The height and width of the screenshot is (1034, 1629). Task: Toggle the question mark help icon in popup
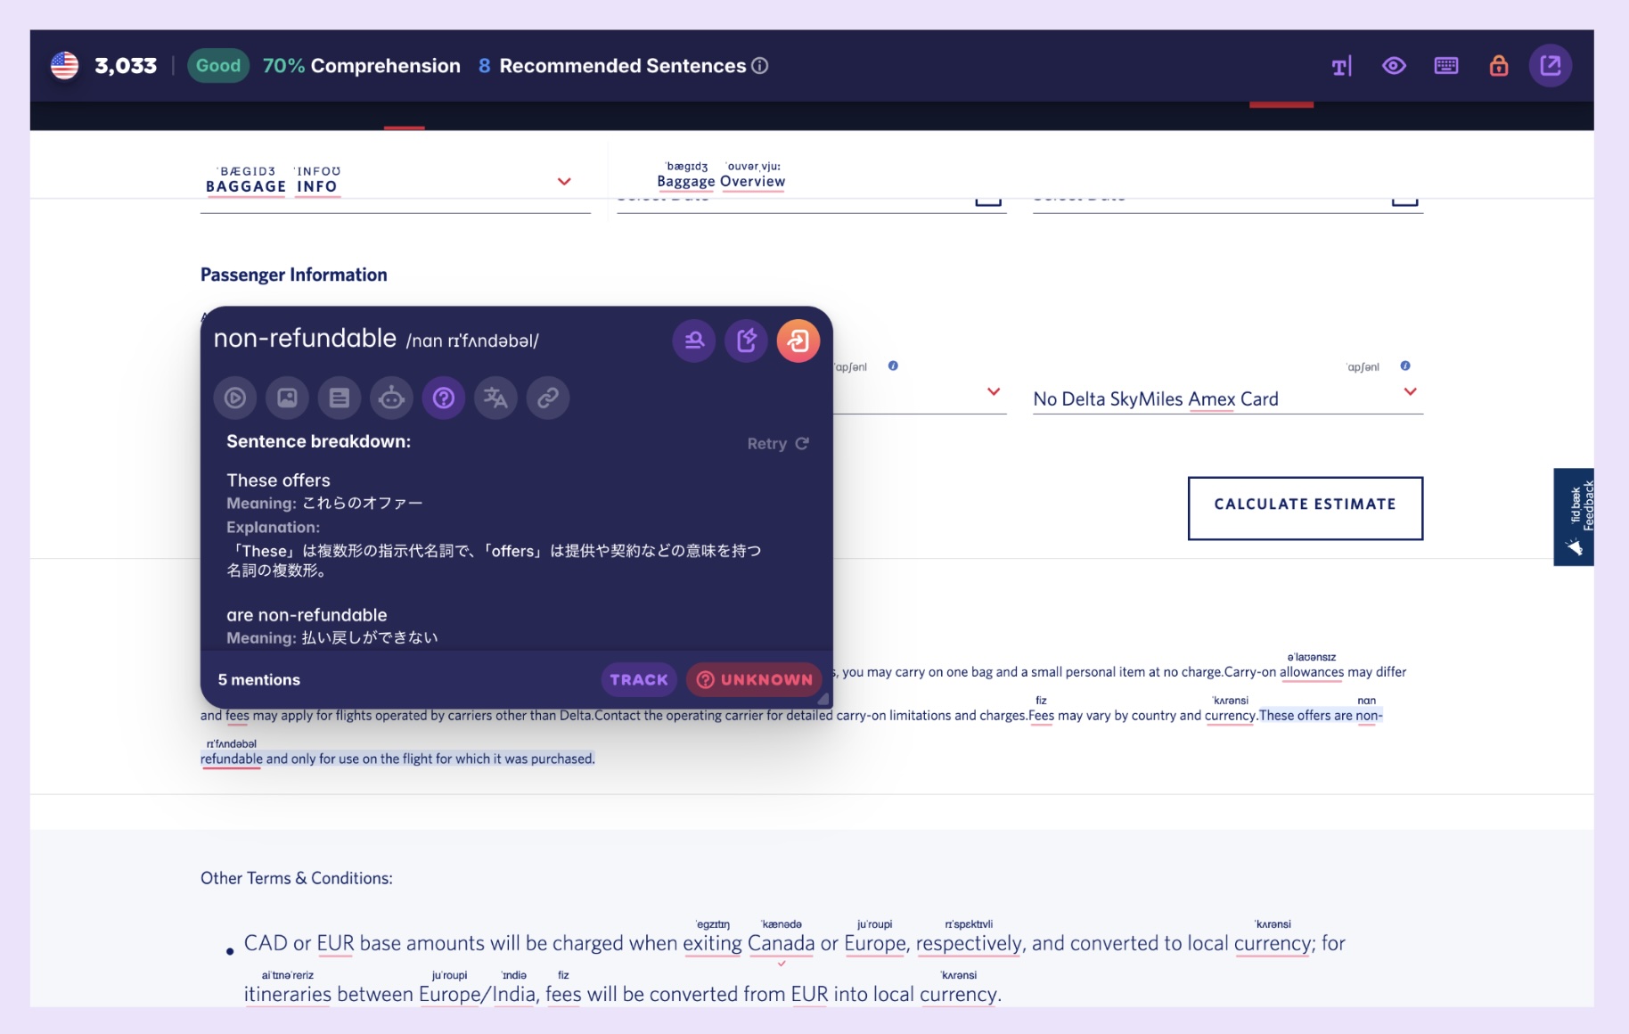pyautogui.click(x=444, y=398)
